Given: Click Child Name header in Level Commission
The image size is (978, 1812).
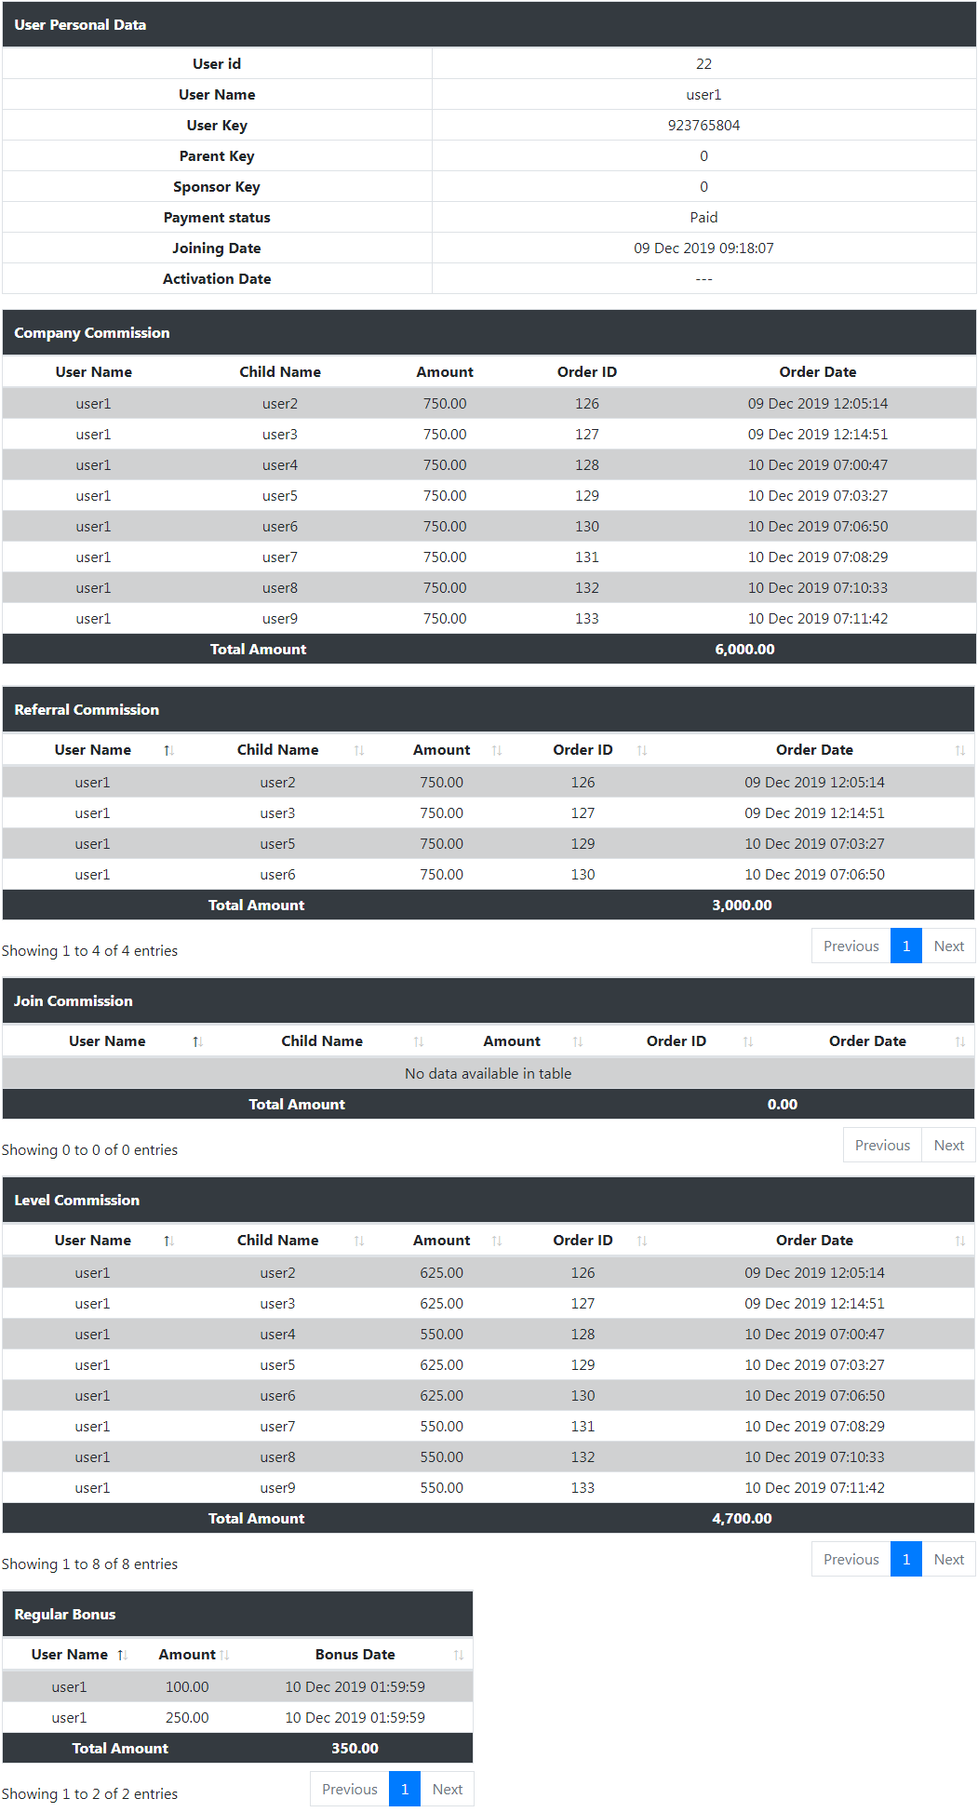Looking at the screenshot, I should [x=277, y=1241].
